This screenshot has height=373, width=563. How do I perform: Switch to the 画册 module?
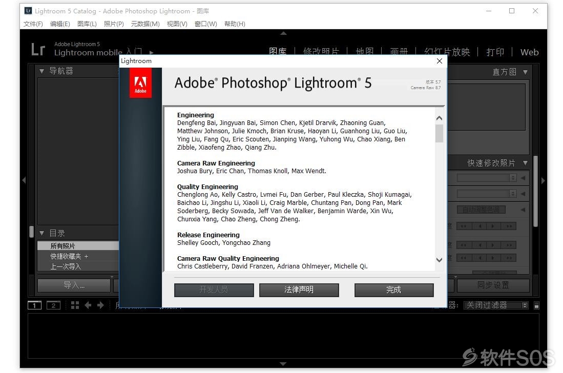(399, 52)
